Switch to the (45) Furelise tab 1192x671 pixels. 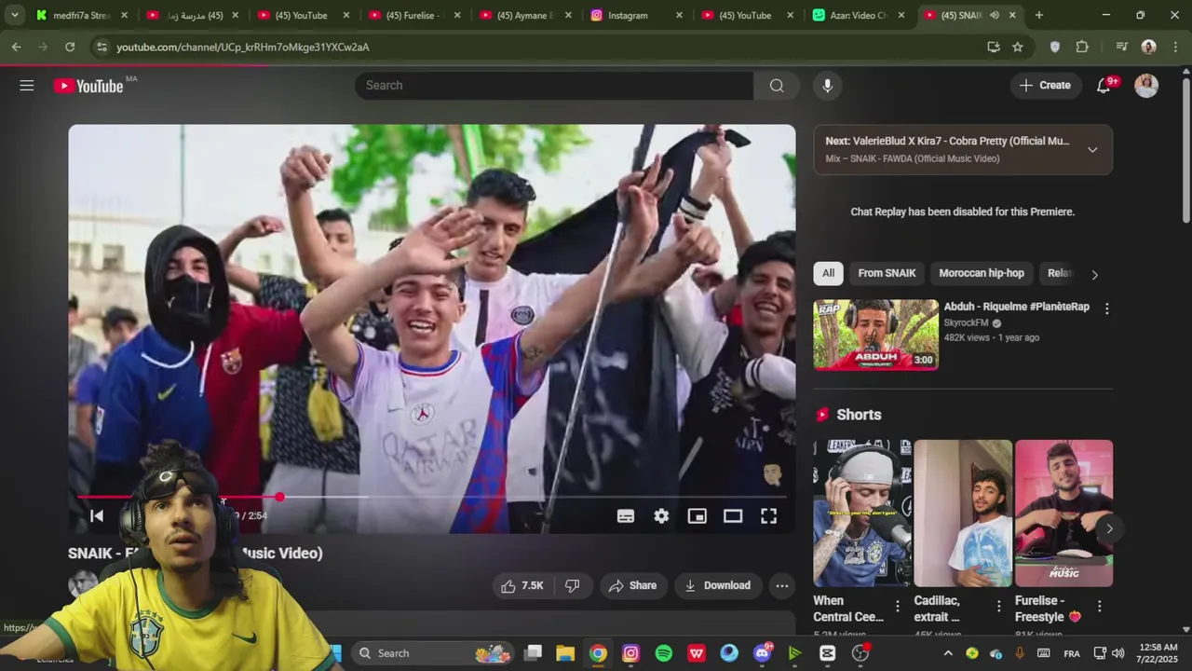tap(414, 15)
